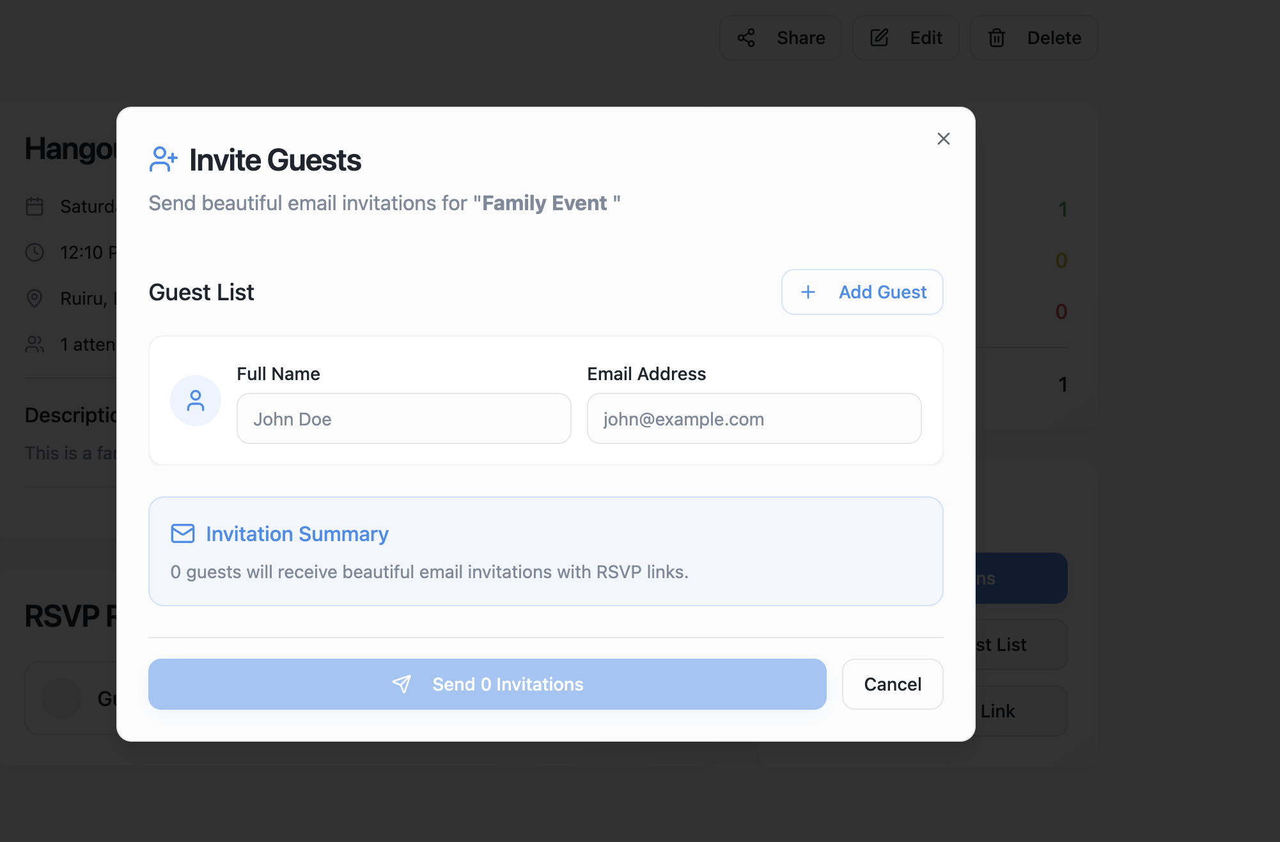Click the clock icon beside 12:10

coord(35,252)
